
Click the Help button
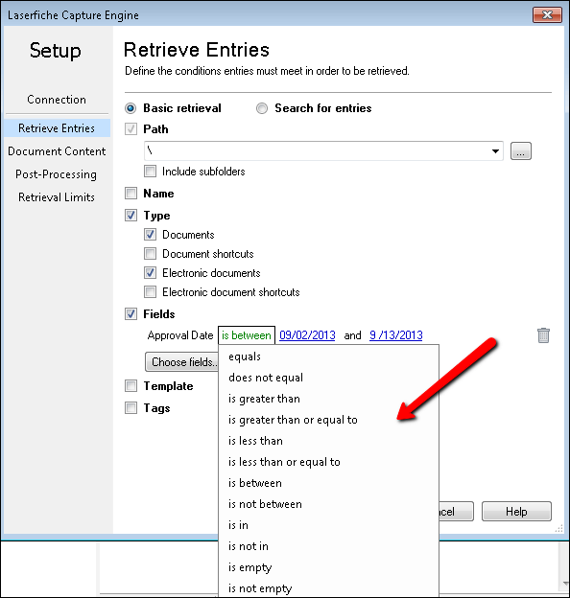pyautogui.click(x=516, y=512)
